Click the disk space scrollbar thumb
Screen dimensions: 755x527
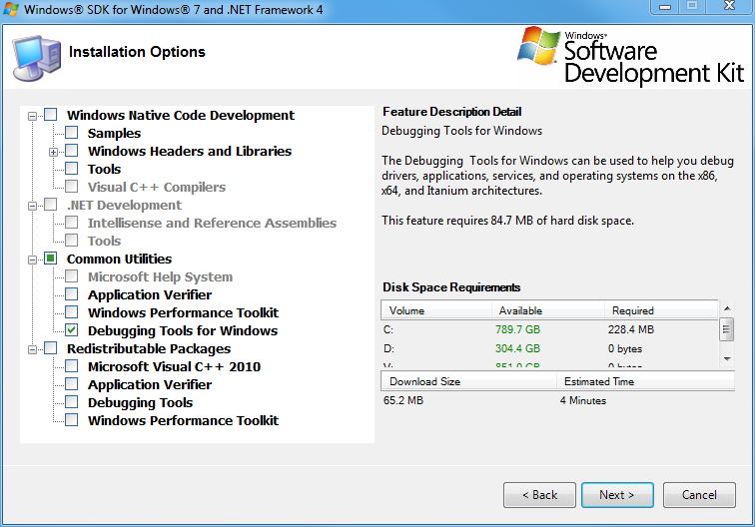pyautogui.click(x=727, y=329)
